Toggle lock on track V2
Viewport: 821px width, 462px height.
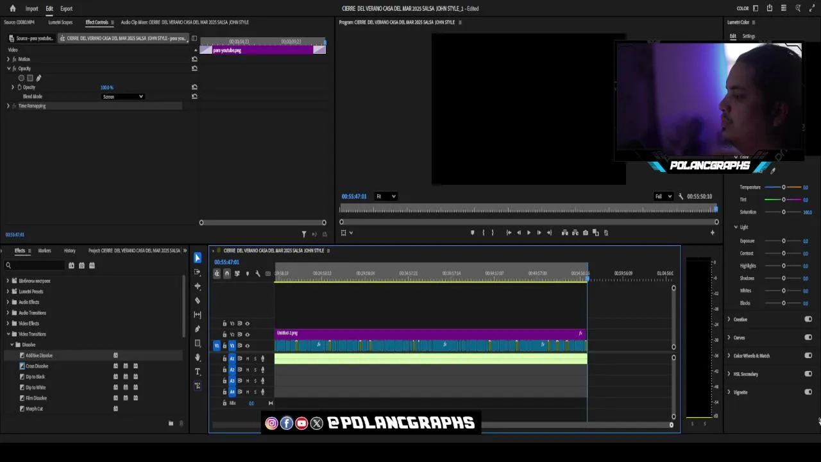[224, 334]
